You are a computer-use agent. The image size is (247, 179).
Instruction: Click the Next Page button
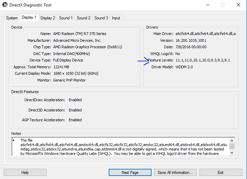130,173
